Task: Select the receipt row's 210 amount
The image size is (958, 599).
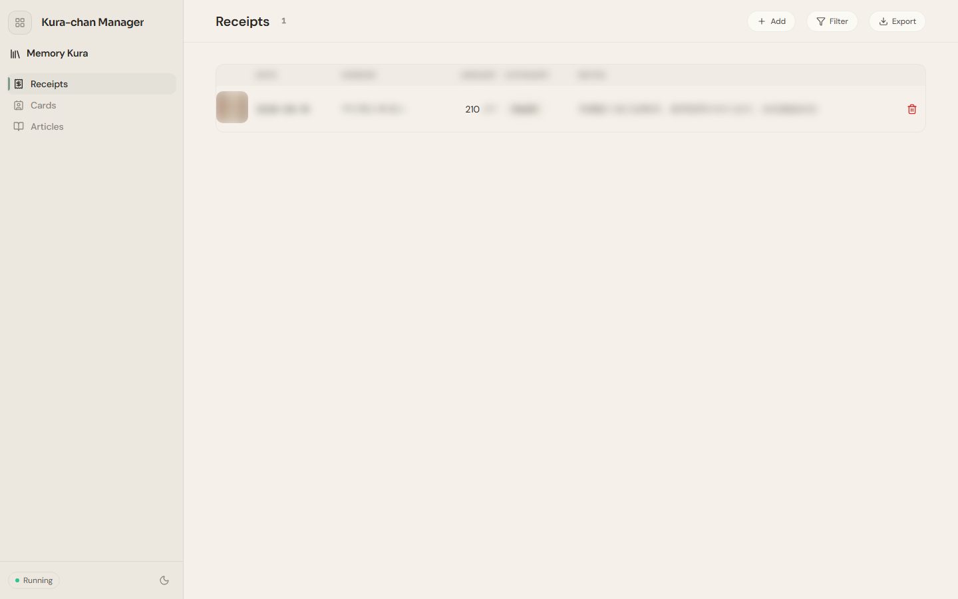Action: tap(472, 109)
